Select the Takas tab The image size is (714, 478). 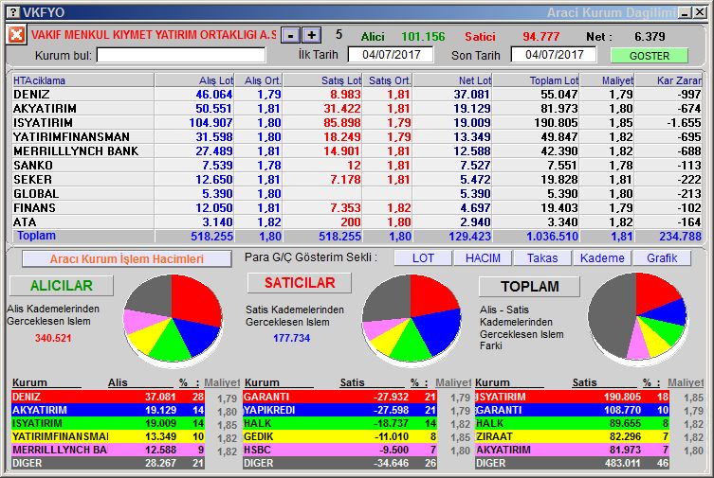point(542,257)
